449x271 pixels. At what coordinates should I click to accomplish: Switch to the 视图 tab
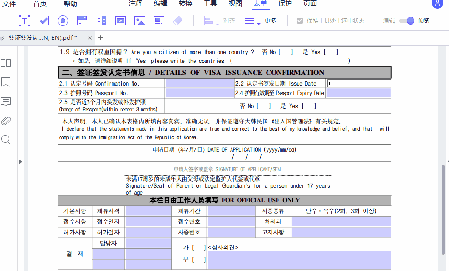[235, 3]
